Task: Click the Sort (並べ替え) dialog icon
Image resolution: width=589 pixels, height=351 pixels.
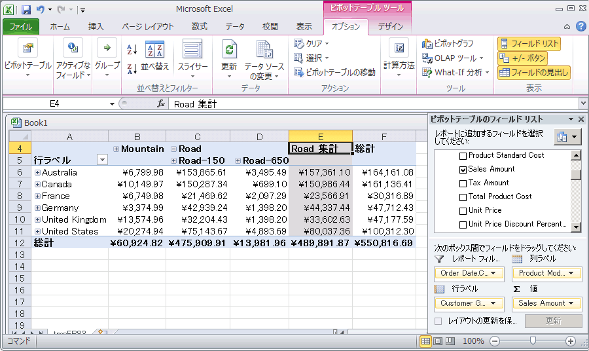Action: pyautogui.click(x=154, y=50)
